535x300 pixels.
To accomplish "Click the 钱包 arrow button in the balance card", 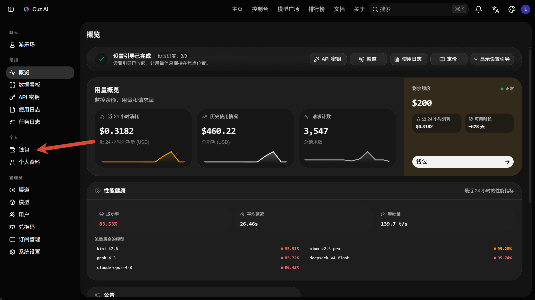I will [x=463, y=162].
